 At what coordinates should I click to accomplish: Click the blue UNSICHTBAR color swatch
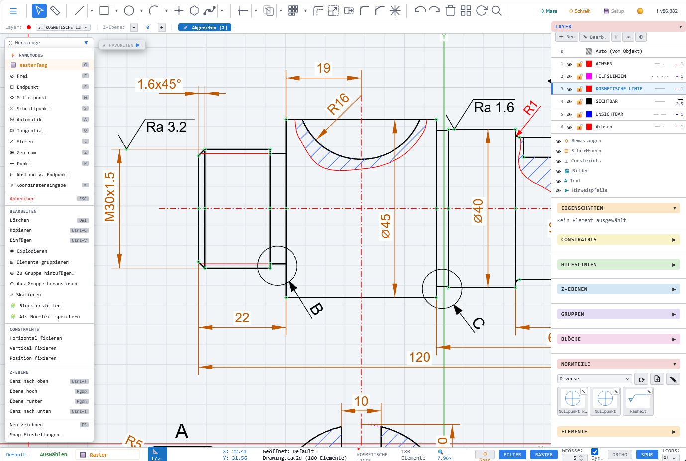(x=589, y=114)
